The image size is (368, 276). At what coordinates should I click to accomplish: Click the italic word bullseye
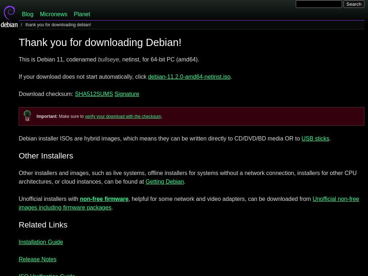(109, 60)
